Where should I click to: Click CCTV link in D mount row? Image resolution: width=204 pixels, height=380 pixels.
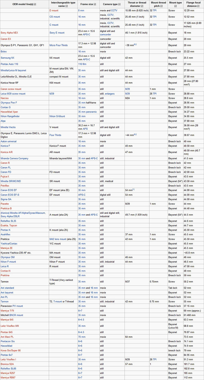pos(114,10)
